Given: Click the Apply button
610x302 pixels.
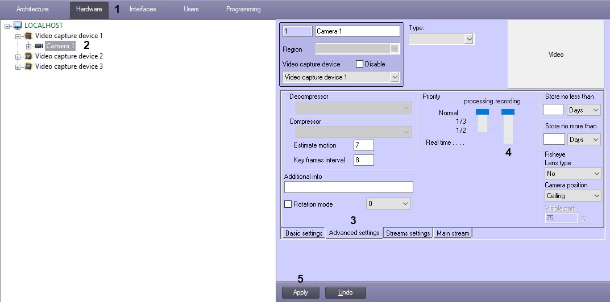Looking at the screenshot, I should [x=300, y=293].
